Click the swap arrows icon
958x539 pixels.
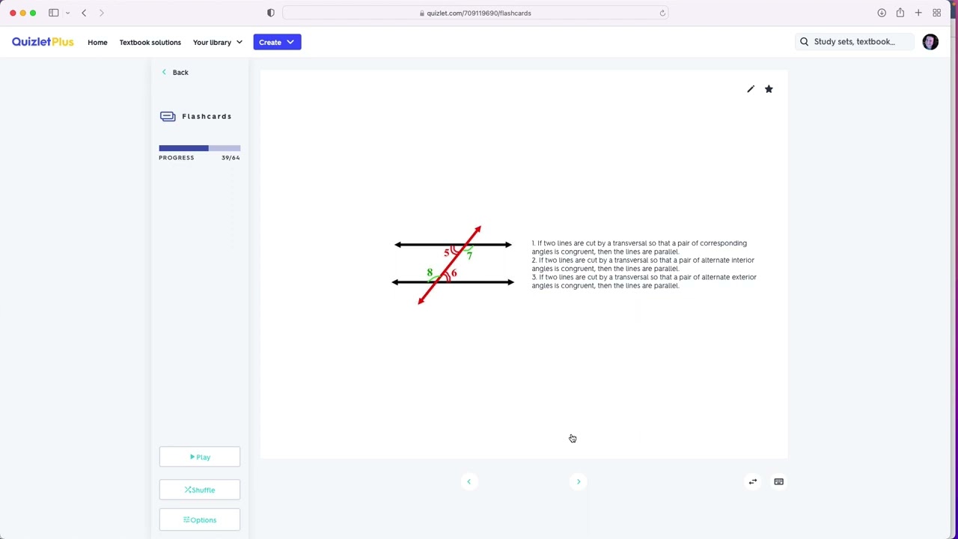[x=753, y=481]
